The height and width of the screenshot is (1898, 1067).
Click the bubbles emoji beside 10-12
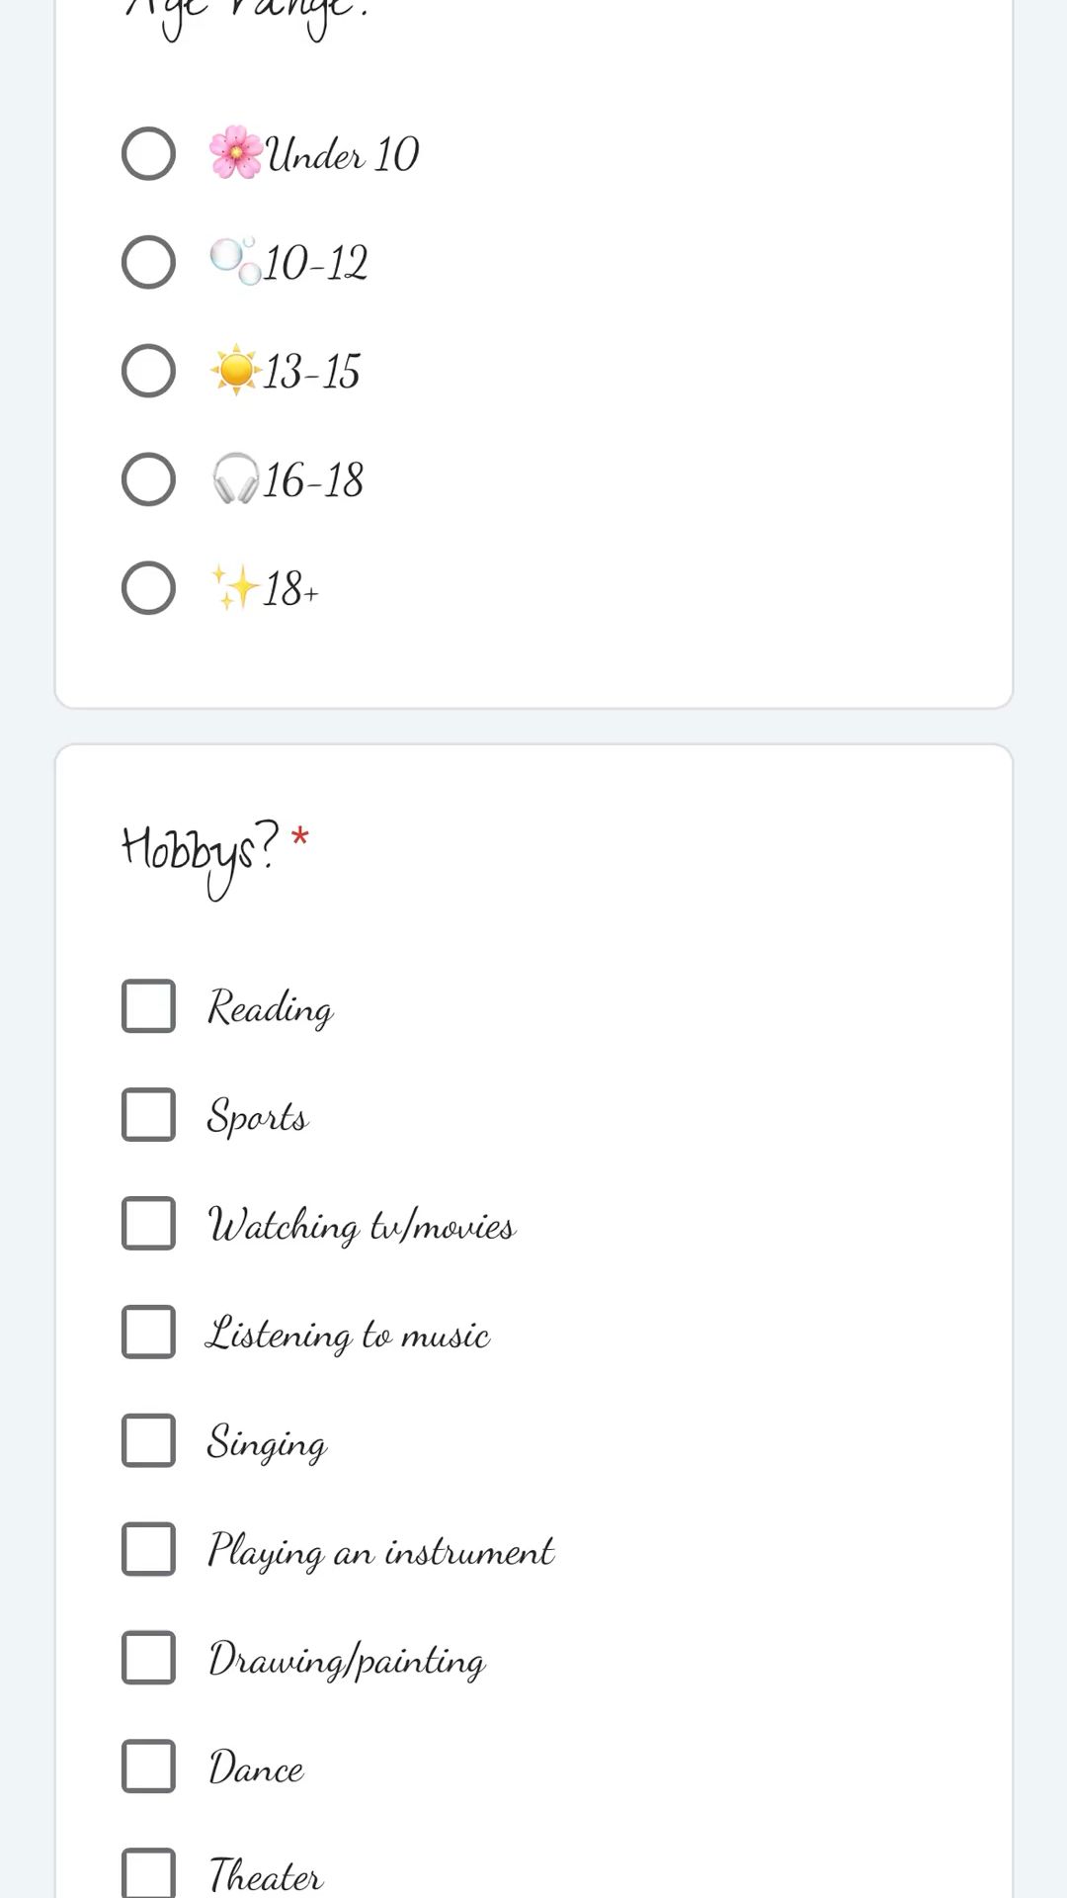tap(235, 262)
